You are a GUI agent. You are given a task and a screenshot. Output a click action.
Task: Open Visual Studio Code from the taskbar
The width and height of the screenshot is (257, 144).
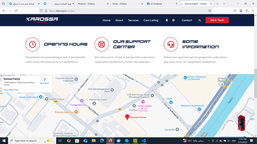coord(143,140)
